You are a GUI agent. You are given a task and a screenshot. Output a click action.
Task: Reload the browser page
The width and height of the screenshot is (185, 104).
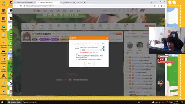[21, 6]
